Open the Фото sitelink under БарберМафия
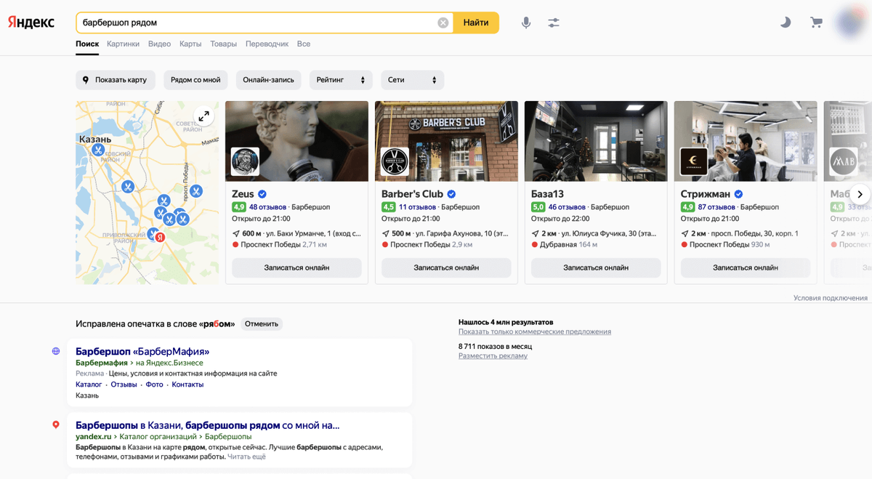872x479 pixels. [x=154, y=385]
